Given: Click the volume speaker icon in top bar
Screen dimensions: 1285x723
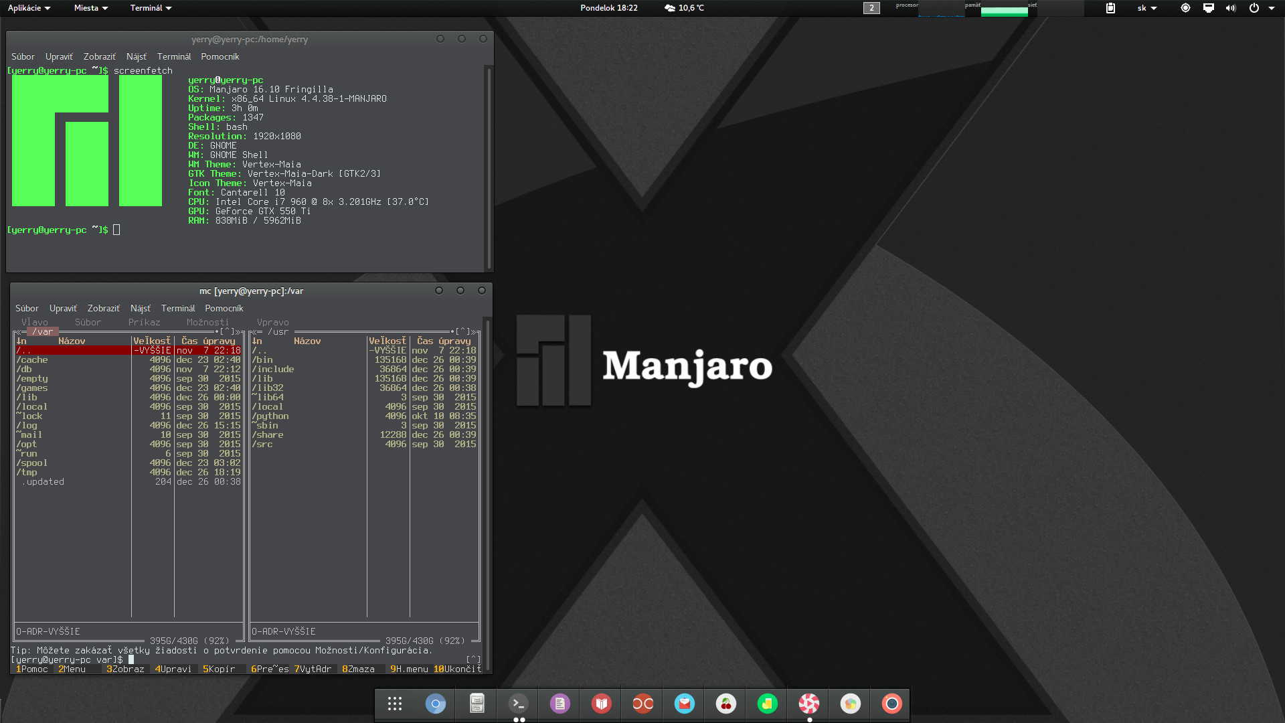Looking at the screenshot, I should pos(1231,8).
